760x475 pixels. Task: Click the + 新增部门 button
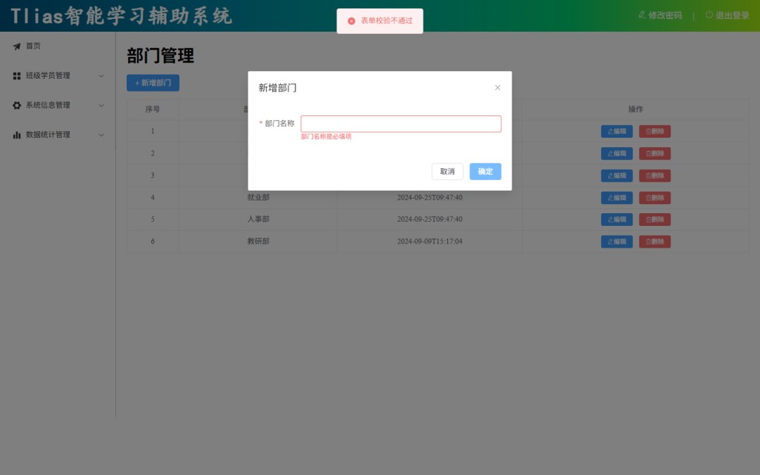(153, 83)
